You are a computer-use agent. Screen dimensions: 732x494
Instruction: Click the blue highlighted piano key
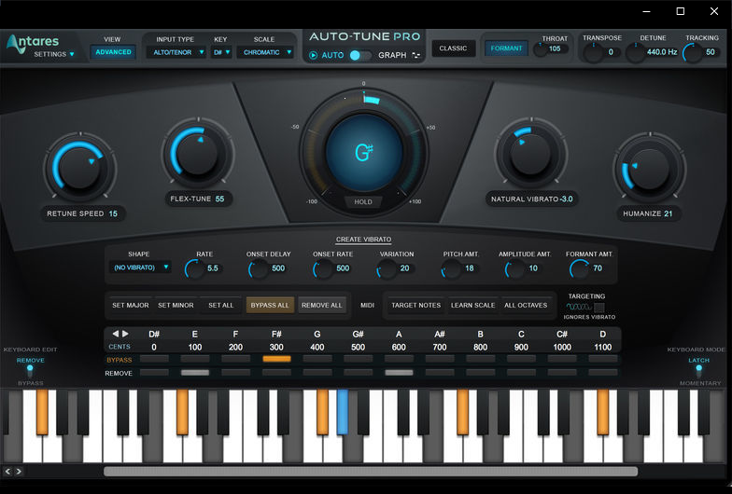point(342,412)
